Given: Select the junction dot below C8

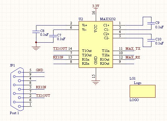Looking at the screenshot, I should pyautogui.click(x=36, y=42).
